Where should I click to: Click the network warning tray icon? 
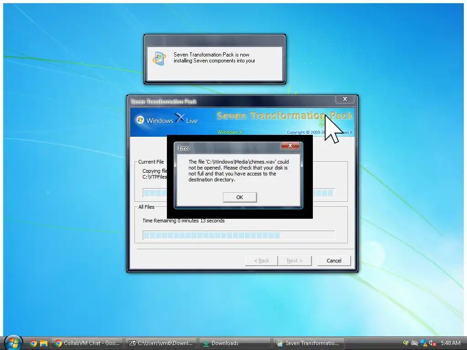[x=424, y=343]
